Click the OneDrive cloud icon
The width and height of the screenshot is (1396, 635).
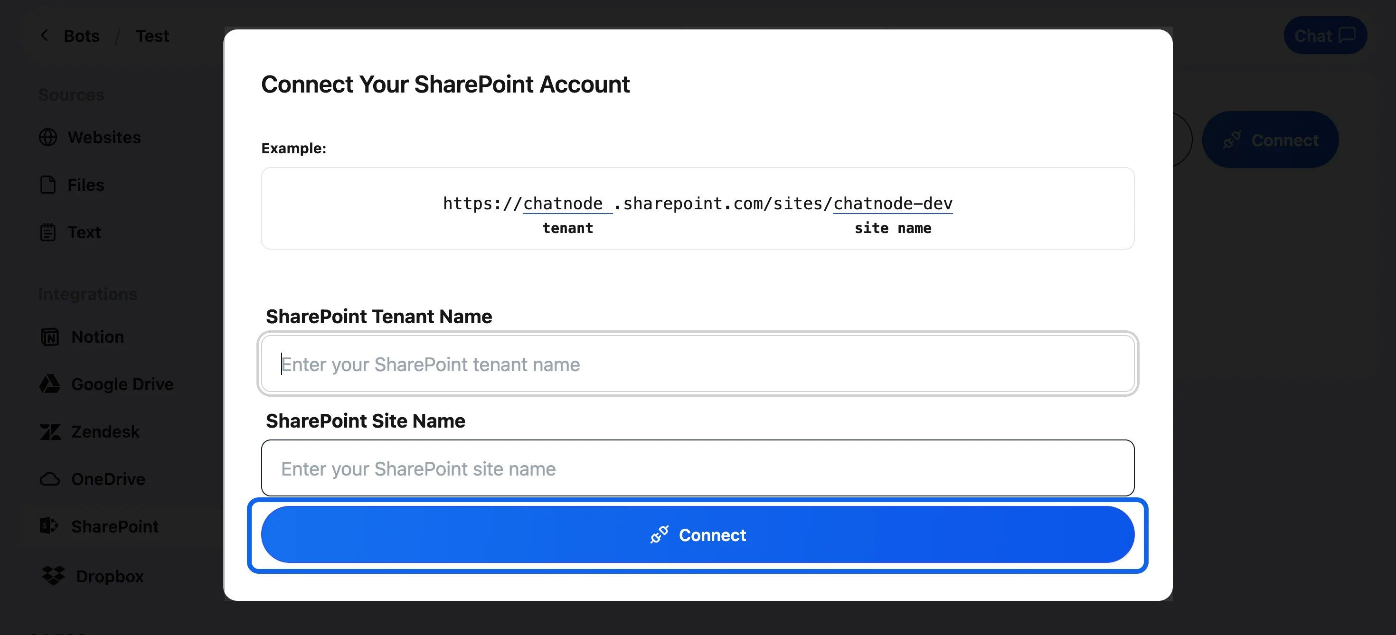tap(50, 479)
